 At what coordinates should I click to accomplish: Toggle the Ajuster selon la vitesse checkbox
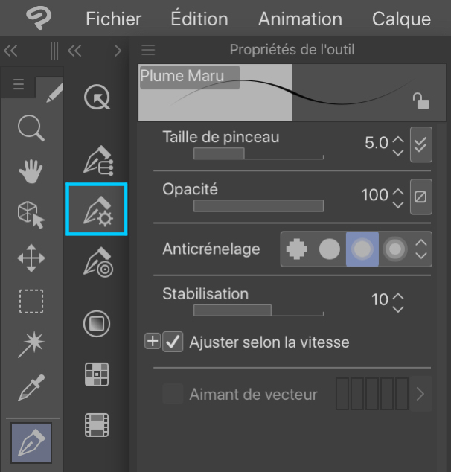pos(173,342)
